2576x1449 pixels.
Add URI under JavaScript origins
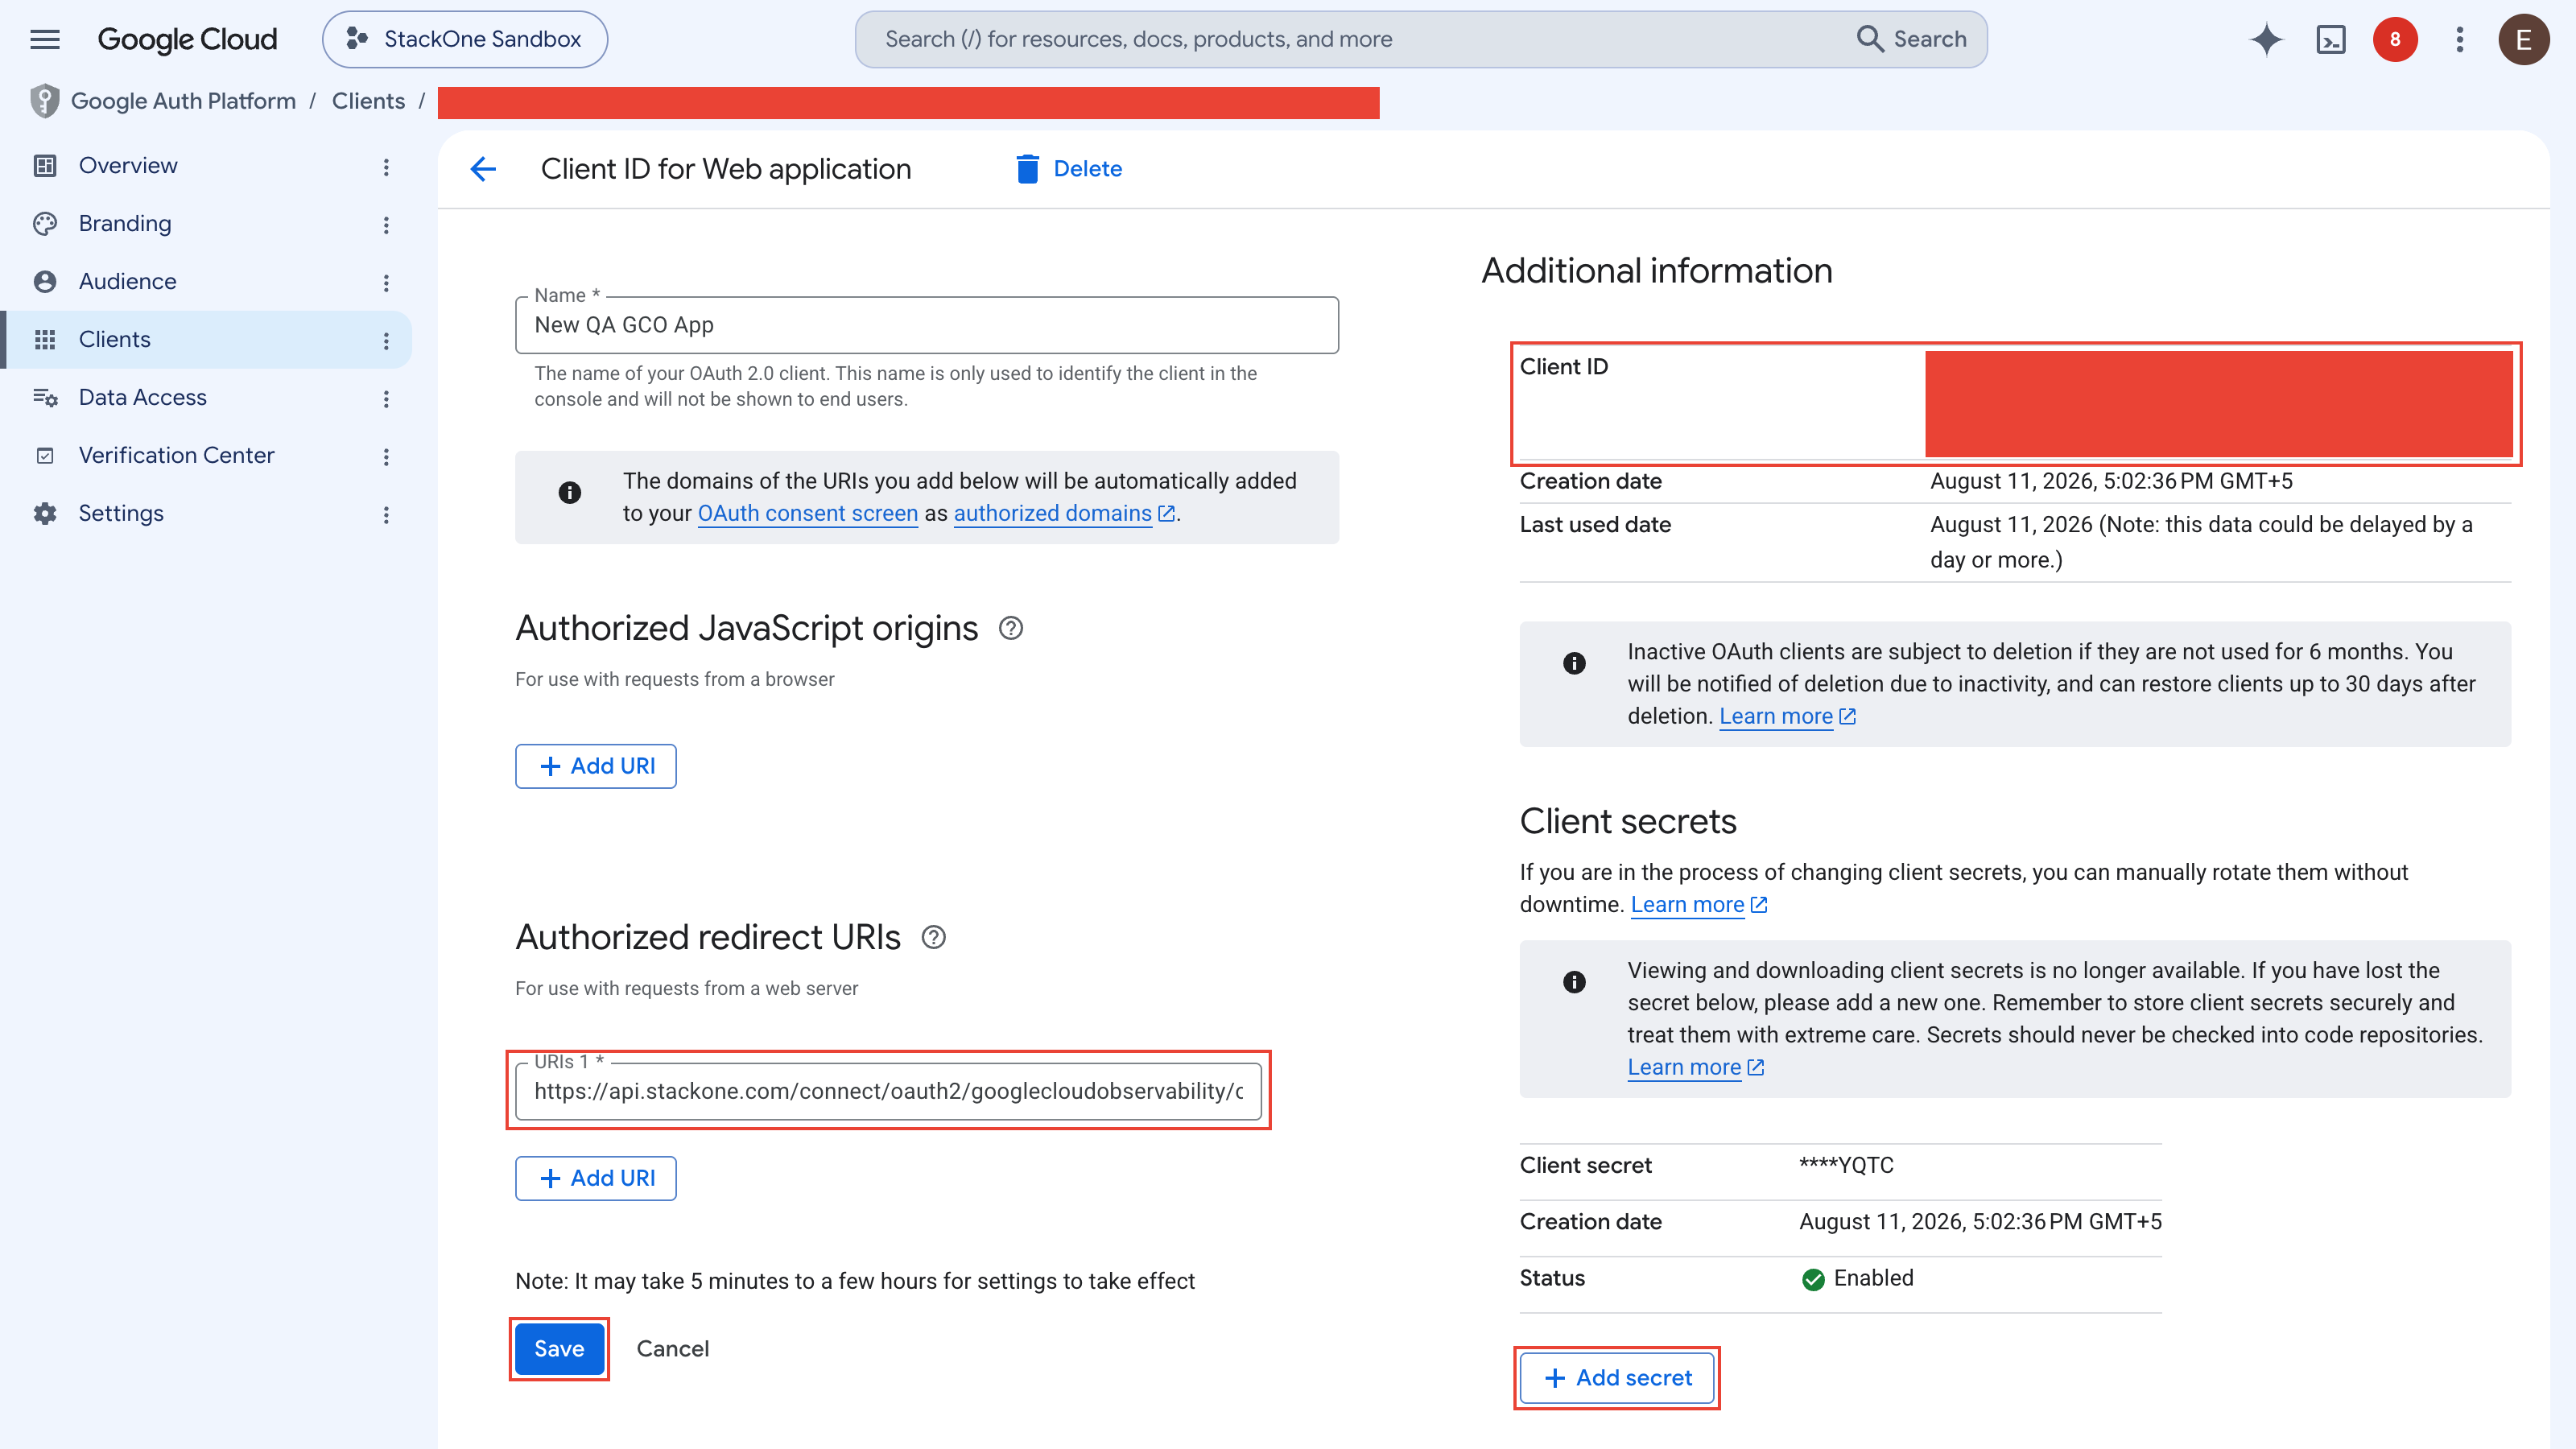click(596, 766)
